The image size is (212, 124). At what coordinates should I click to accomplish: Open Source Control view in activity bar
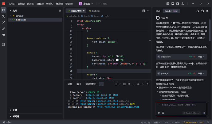click(x=4, y=22)
